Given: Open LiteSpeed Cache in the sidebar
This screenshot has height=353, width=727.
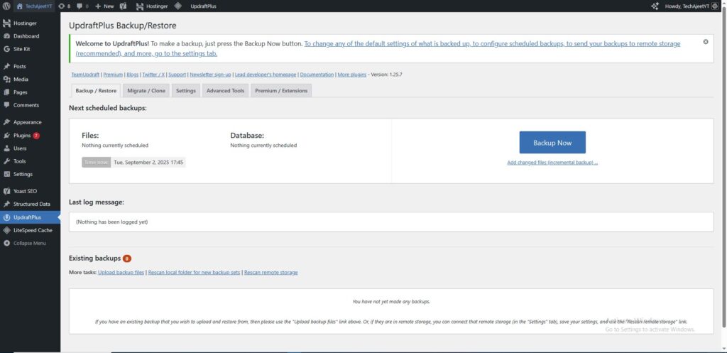Looking at the screenshot, I should [32, 230].
